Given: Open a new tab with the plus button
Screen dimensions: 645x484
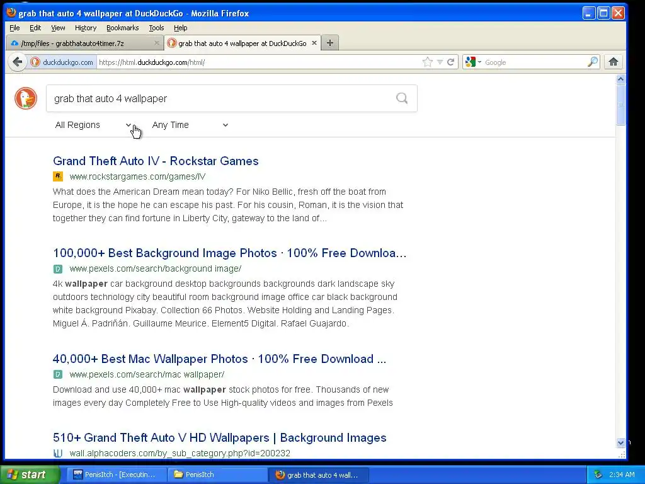Looking at the screenshot, I should pyautogui.click(x=330, y=43).
